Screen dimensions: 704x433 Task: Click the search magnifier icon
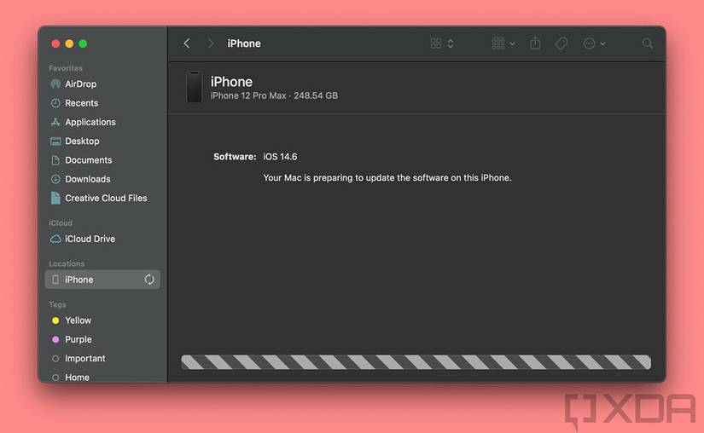coord(647,43)
